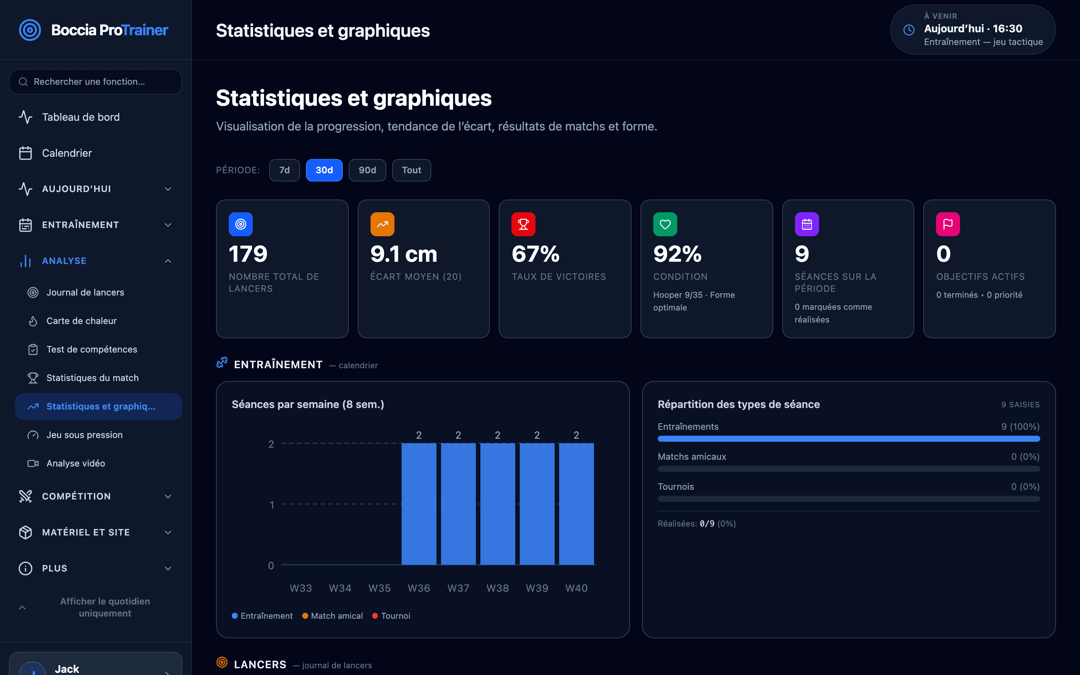The image size is (1080, 675).
Task: Click the pink flag icon on objectifs card
Action: click(948, 224)
